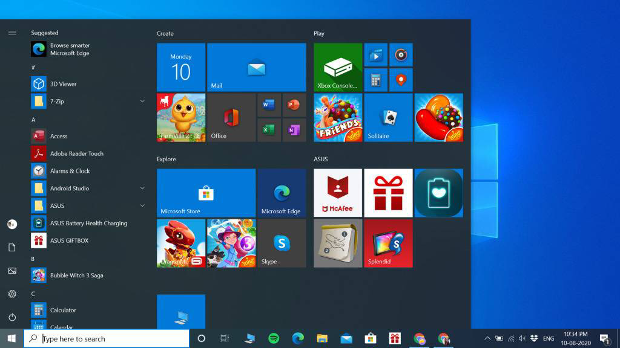Open the Mail tile
620x348 pixels.
coord(257,68)
